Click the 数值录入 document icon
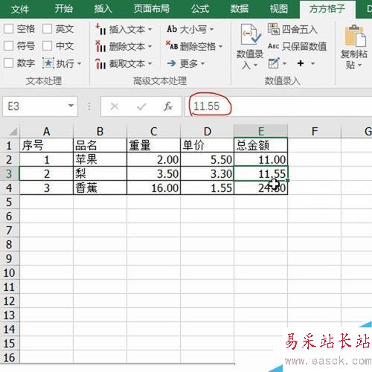Image resolution: width=372 pixels, height=372 pixels. [250, 34]
